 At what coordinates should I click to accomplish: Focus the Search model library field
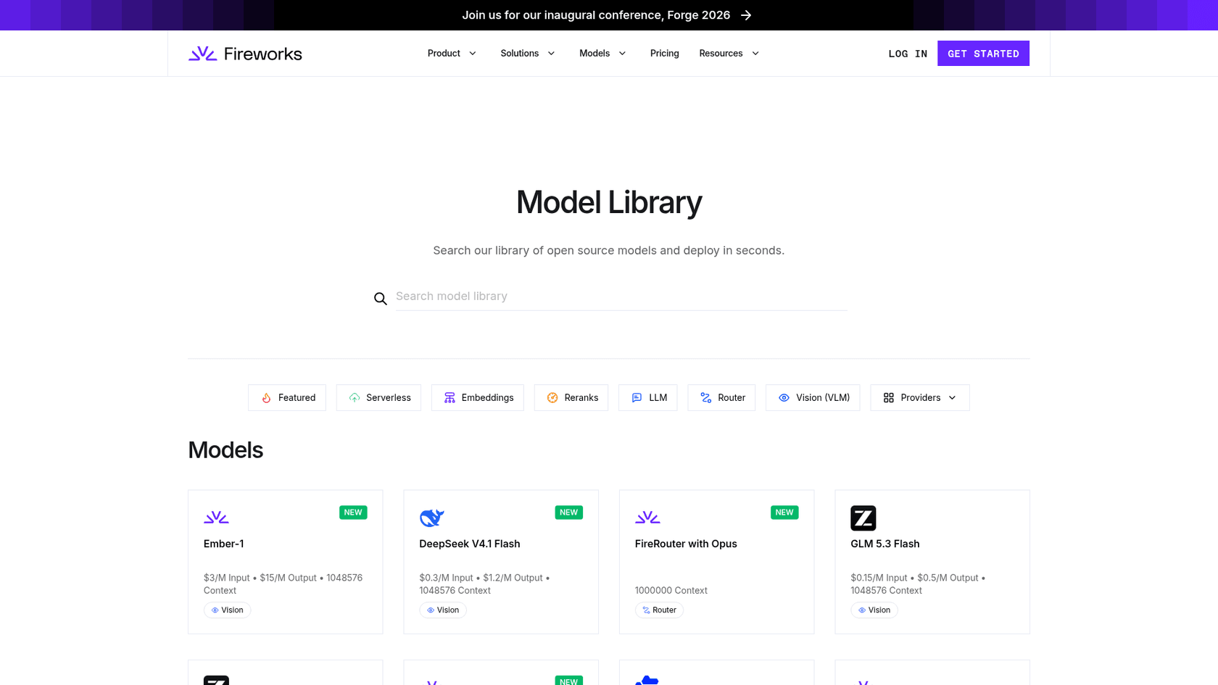click(x=621, y=296)
